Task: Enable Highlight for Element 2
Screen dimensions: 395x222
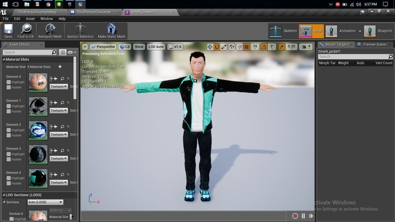Action: click(9, 130)
